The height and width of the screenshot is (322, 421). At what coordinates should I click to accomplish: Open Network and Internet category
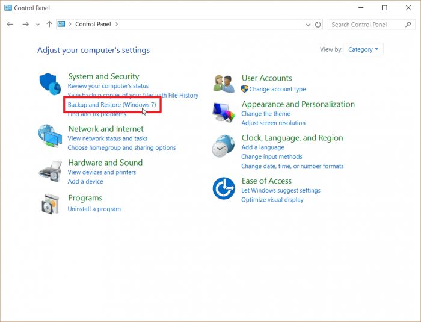click(106, 129)
